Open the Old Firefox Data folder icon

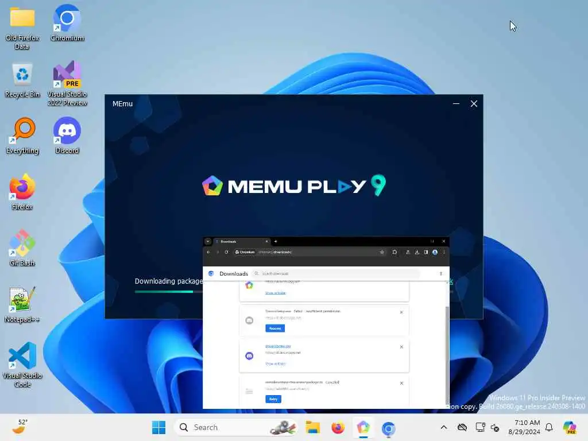coord(22,28)
